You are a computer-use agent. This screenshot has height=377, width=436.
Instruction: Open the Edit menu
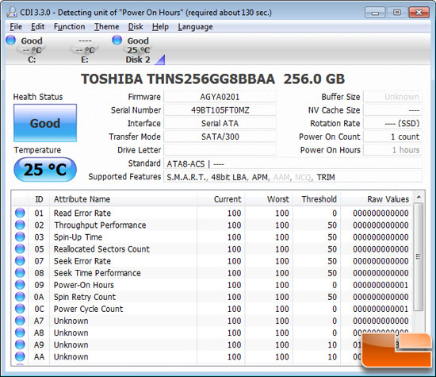[x=37, y=27]
